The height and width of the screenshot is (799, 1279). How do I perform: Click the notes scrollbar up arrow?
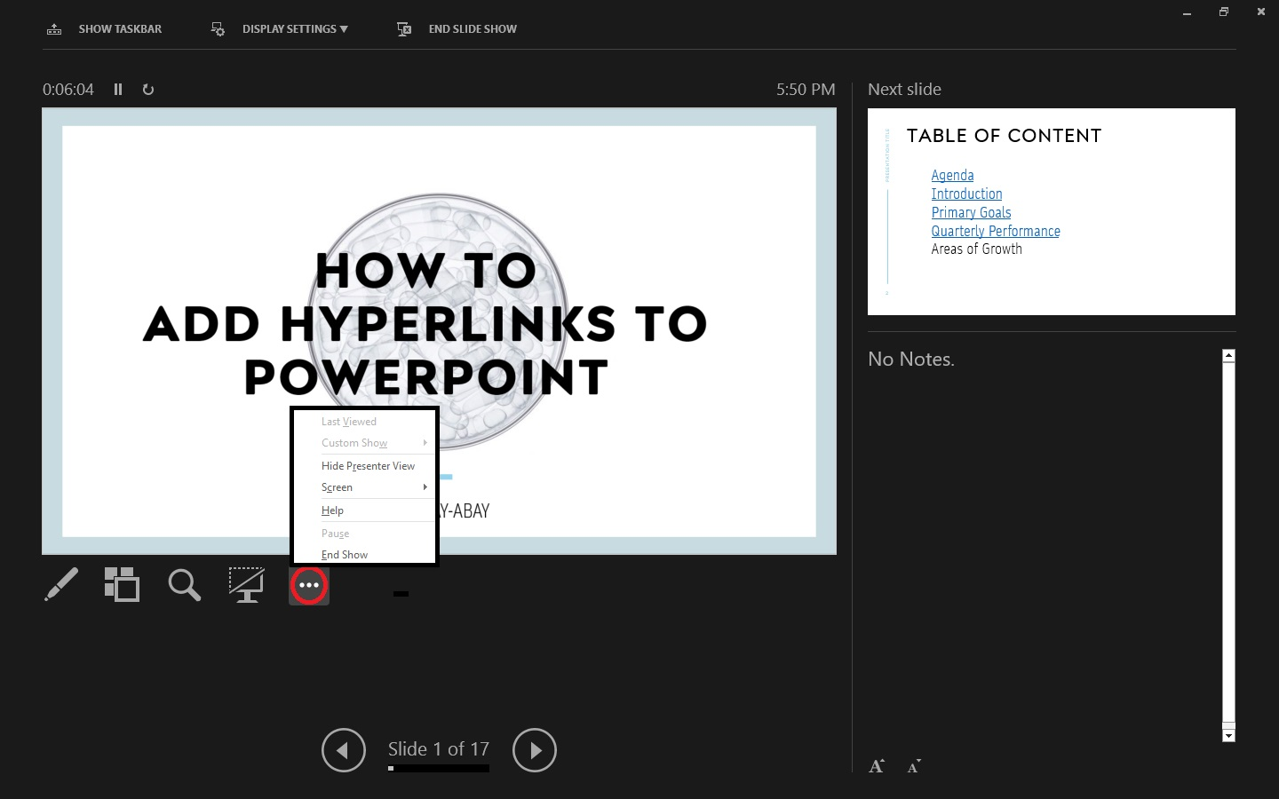(x=1228, y=355)
